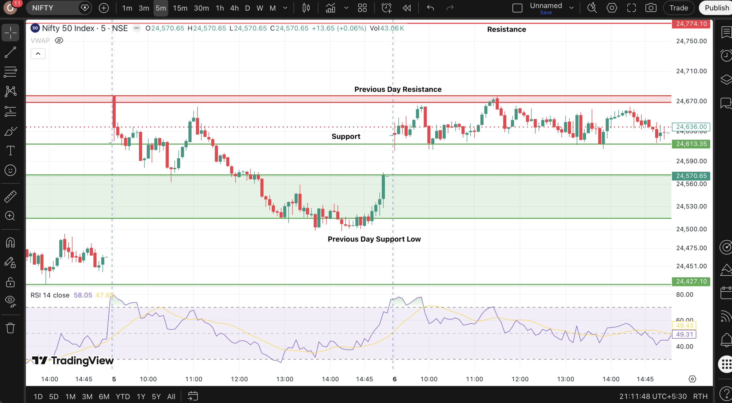Open the emoji icons tool
732x403 pixels.
click(11, 170)
